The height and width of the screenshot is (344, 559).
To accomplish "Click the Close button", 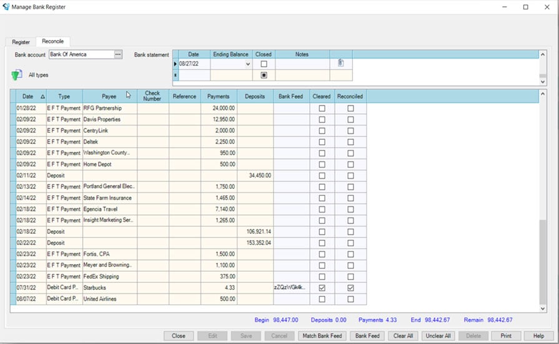I will click(179, 336).
